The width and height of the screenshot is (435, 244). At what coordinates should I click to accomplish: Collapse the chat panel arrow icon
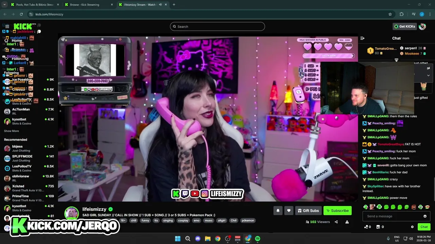click(362, 38)
